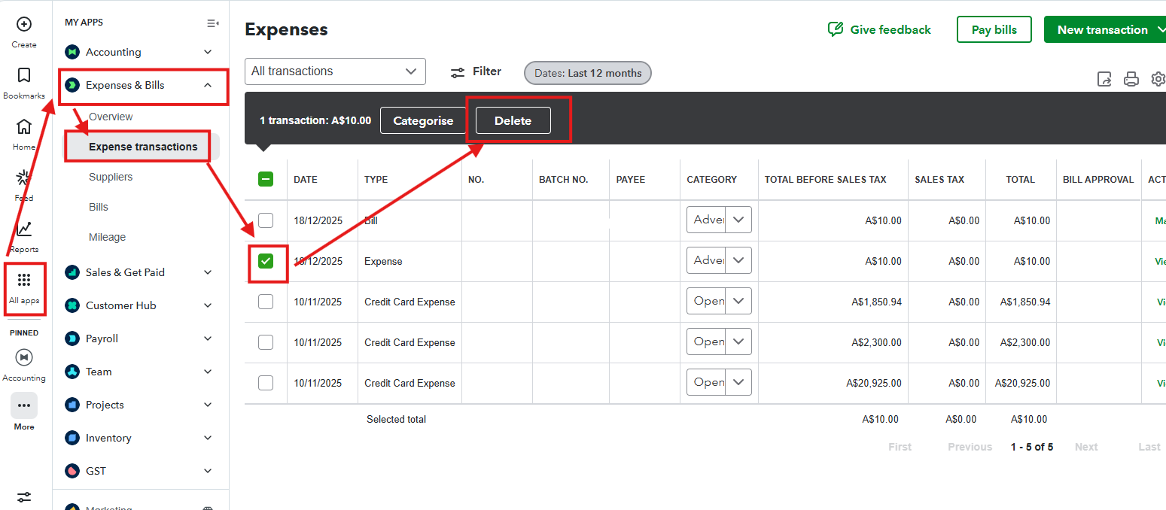Click the CATEGORY column header

pyautogui.click(x=712, y=179)
